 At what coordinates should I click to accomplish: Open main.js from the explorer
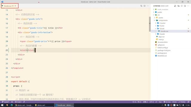(x=161, y=40)
